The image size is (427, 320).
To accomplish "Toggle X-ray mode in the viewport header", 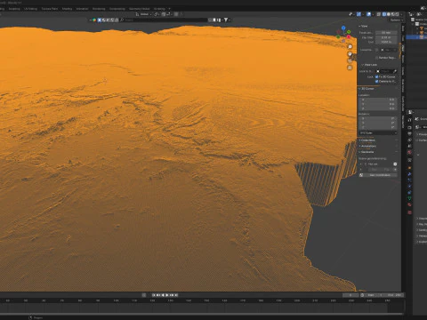I will pos(379,14).
